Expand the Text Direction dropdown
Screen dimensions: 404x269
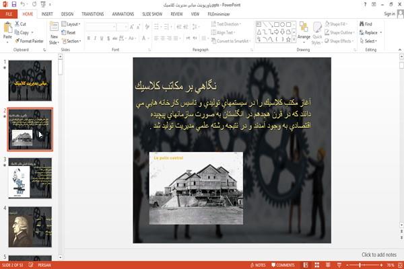point(226,24)
